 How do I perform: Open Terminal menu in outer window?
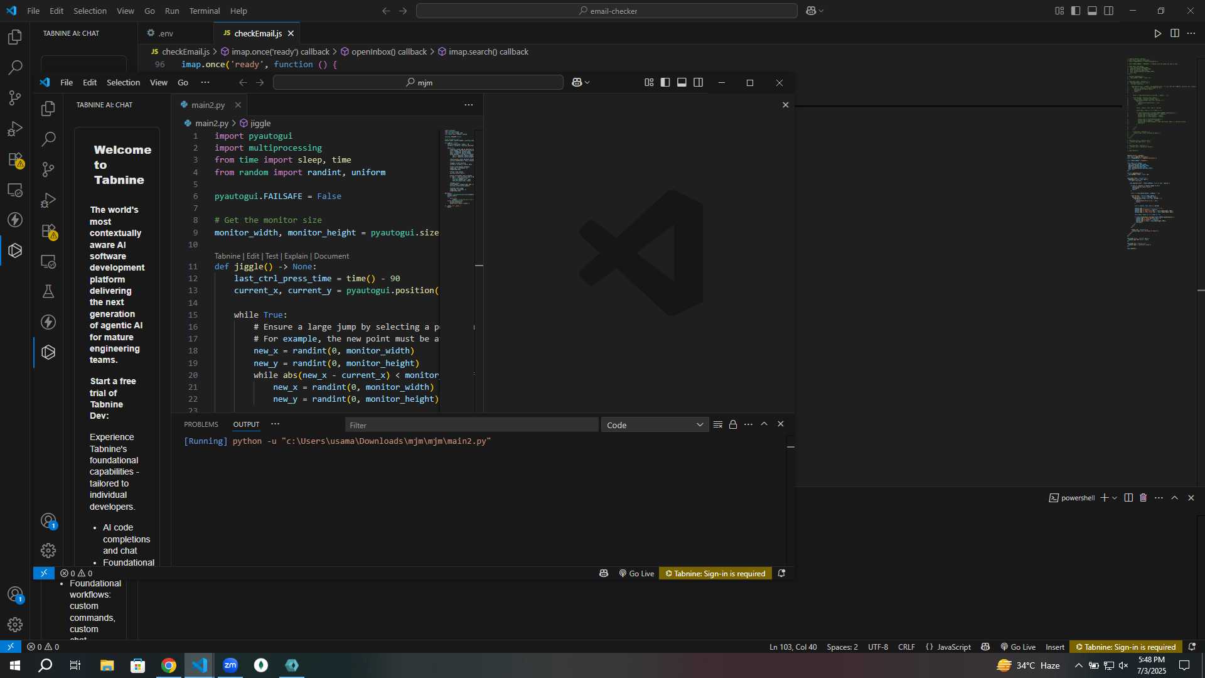(x=205, y=11)
